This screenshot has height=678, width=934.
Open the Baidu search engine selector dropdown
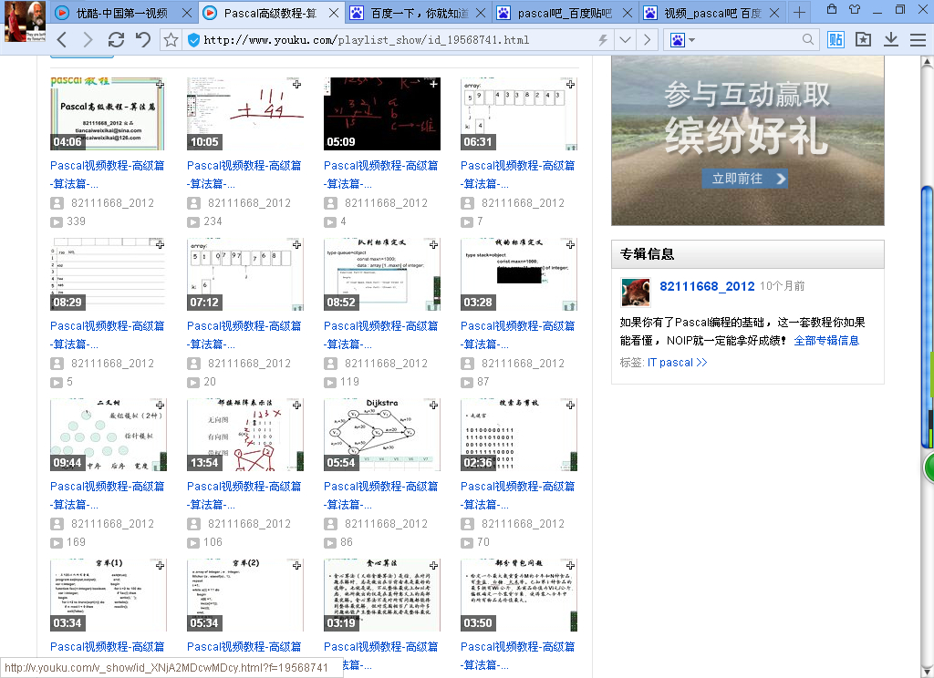click(682, 40)
